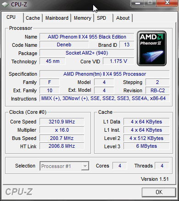
Task: Click the Revision value RB-C2
Action: tap(157, 90)
